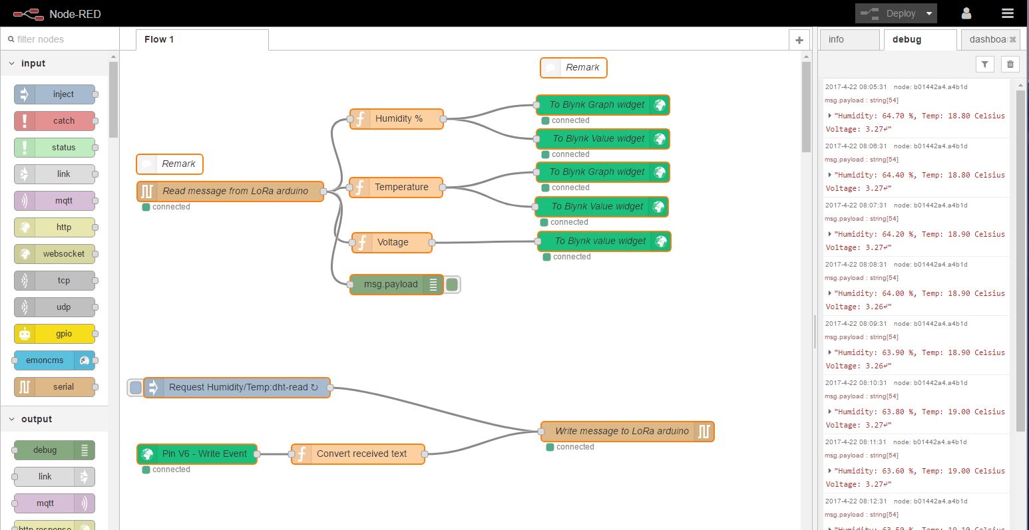
Task: Select To Blynk Graph widget for temperature
Action: pyautogui.click(x=603, y=172)
